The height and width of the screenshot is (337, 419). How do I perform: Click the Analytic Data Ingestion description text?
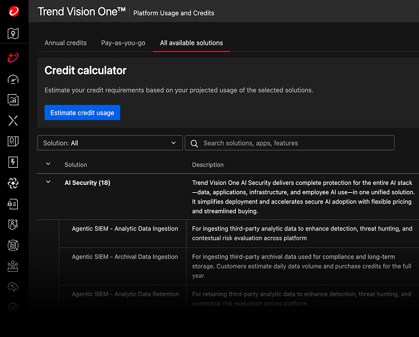(x=302, y=234)
